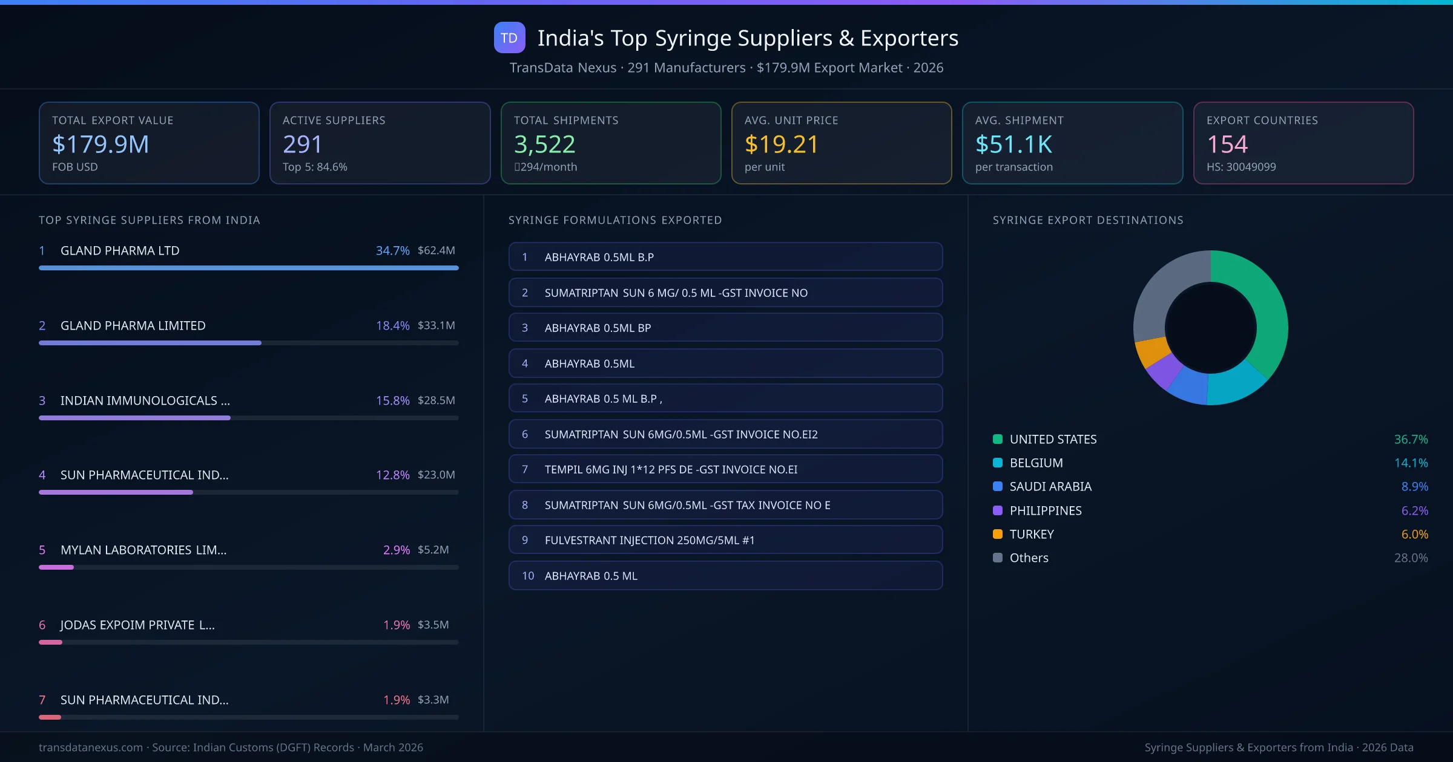This screenshot has height=762, width=1453.
Task: Expand the FULVESTRANT INJECTION 250MG/5ML entry
Action: point(725,540)
